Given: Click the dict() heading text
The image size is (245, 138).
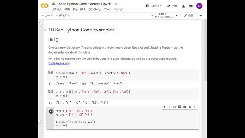Looking at the screenshot, I should point(54,40).
